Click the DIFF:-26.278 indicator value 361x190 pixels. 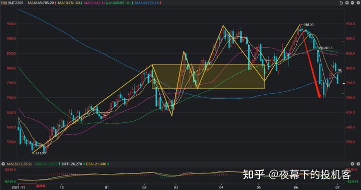pos(72,164)
